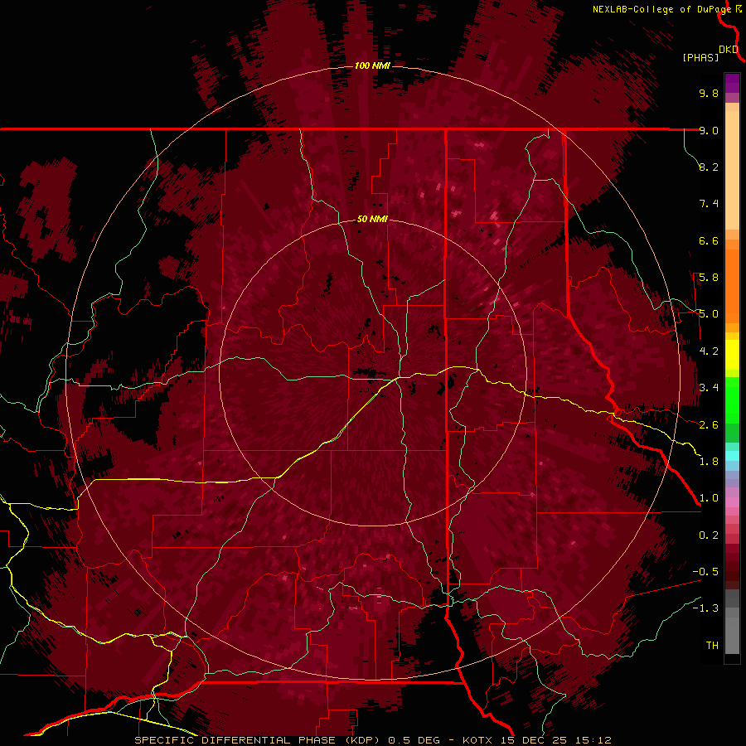Image resolution: width=746 pixels, height=746 pixels.
Task: Pick the cyan band beside the 1.8 value
Action: [x=732, y=456]
